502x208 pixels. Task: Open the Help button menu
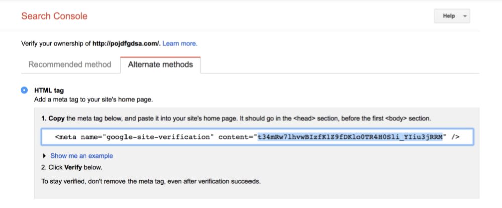coord(449,16)
